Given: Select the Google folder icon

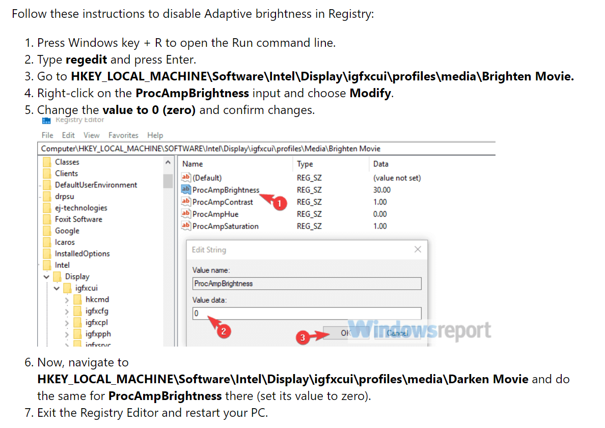Looking at the screenshot, I should (47, 231).
